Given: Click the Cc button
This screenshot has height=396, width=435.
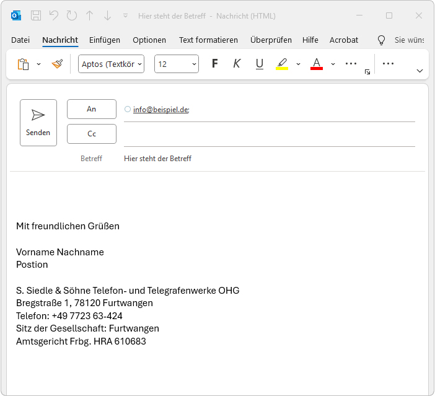Looking at the screenshot, I should pyautogui.click(x=92, y=134).
